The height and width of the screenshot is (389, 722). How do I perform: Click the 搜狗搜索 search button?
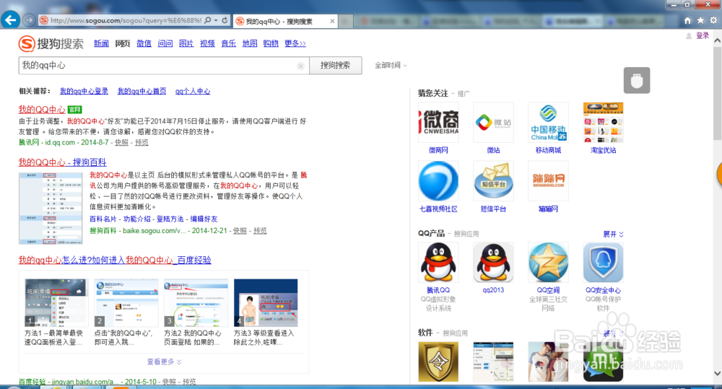pyautogui.click(x=335, y=66)
